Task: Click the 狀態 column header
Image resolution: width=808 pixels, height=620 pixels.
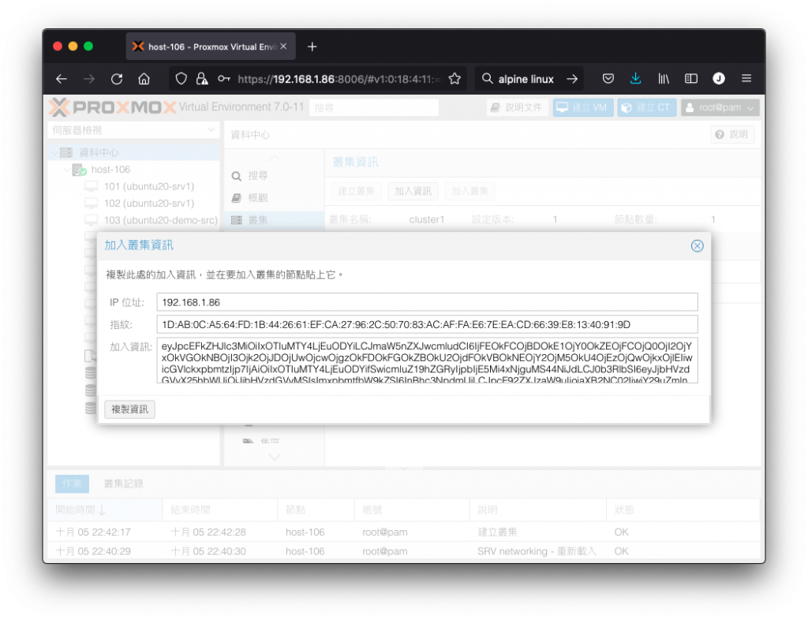Action: pos(683,510)
